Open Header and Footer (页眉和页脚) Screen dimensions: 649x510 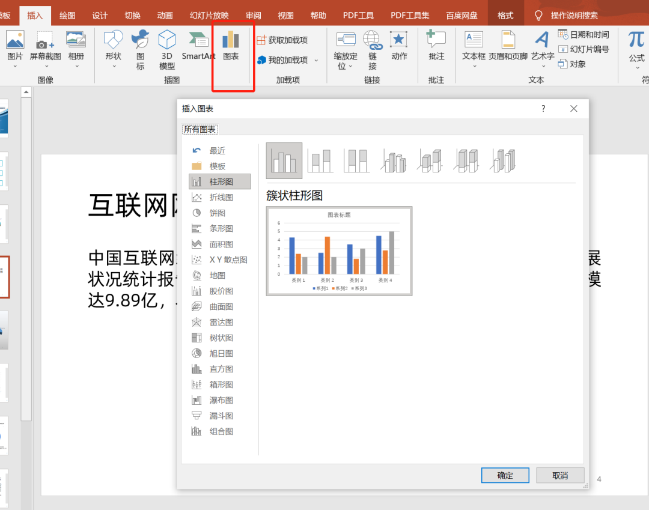pos(508,46)
